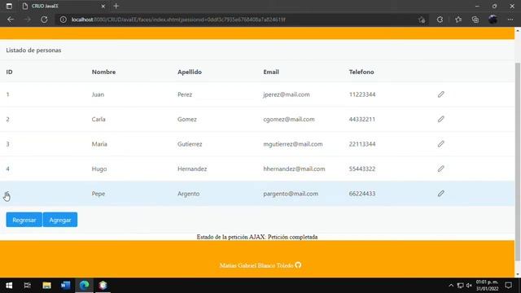Open the taskbar clock and date

pos(487,286)
